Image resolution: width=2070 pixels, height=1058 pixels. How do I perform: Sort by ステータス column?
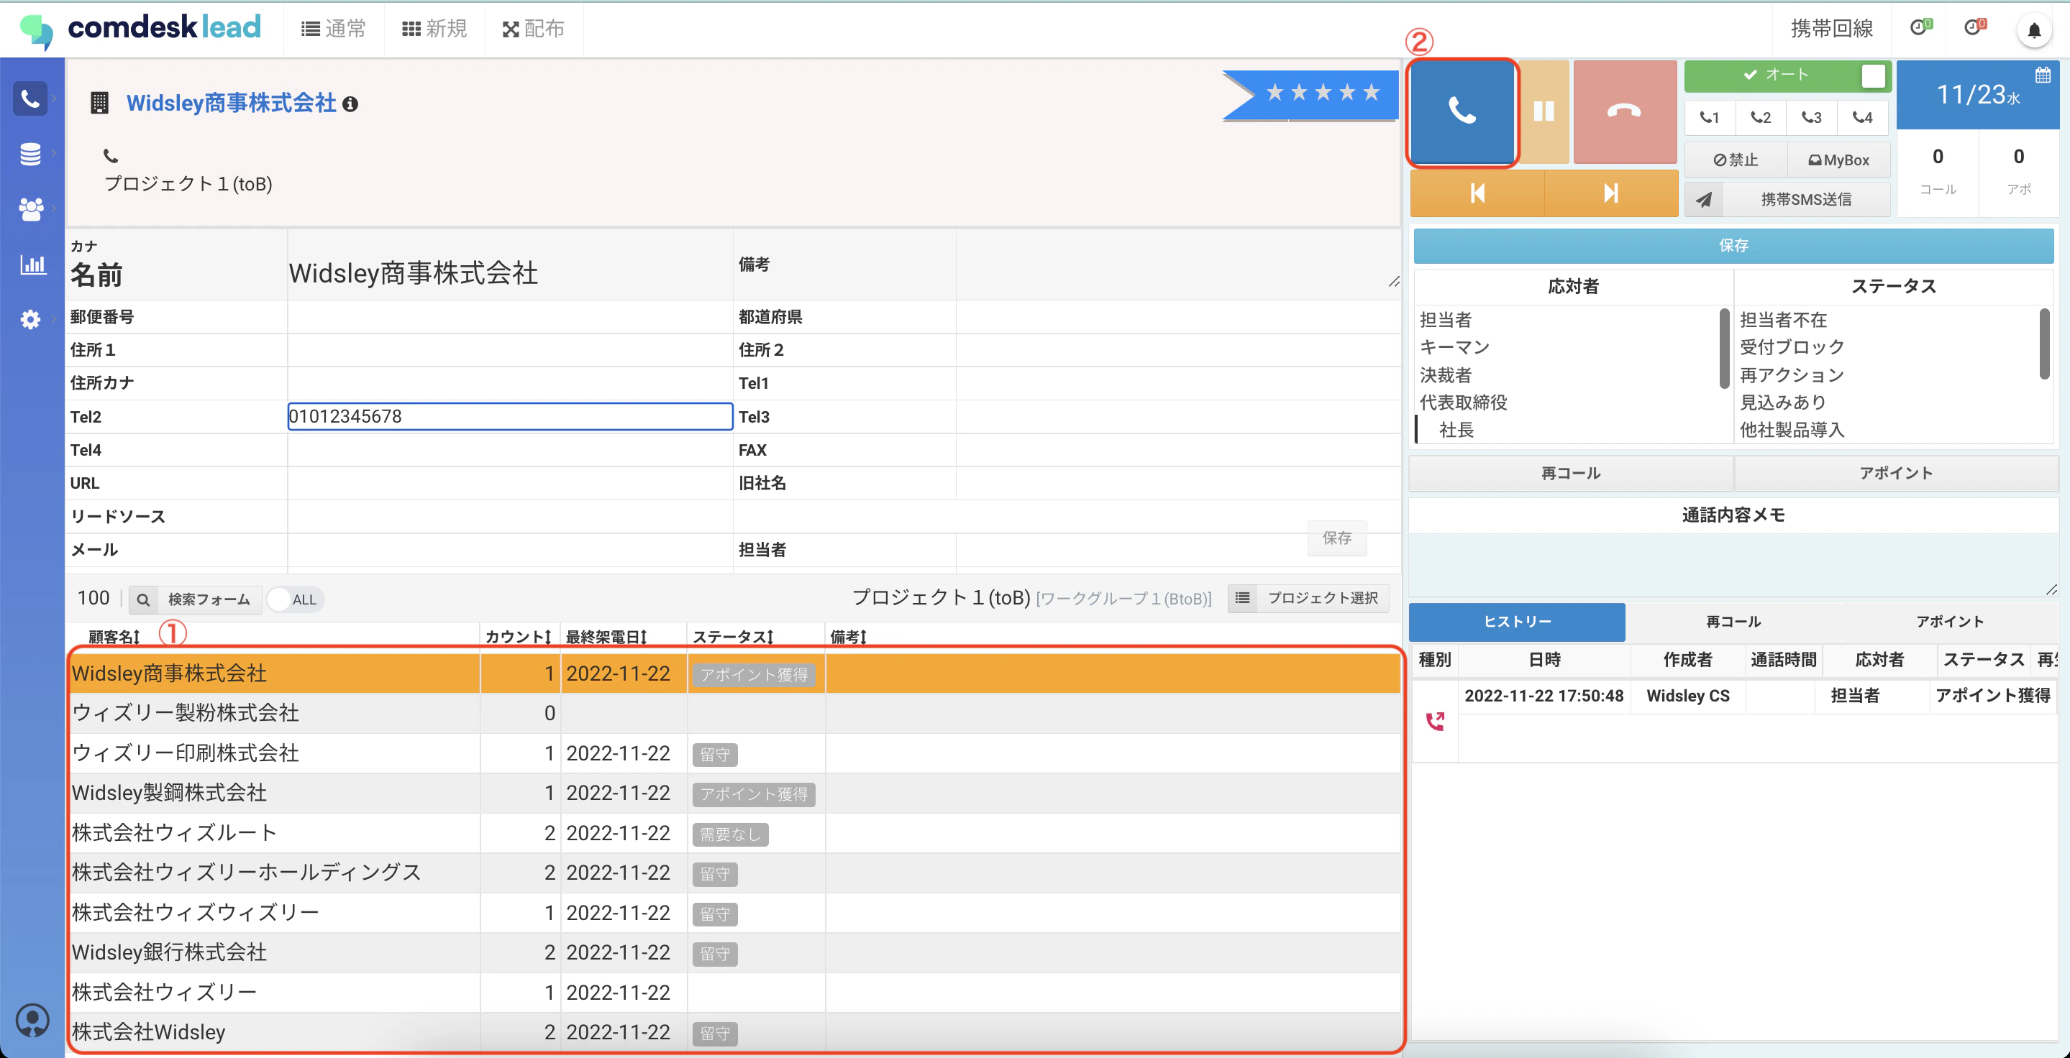click(732, 638)
